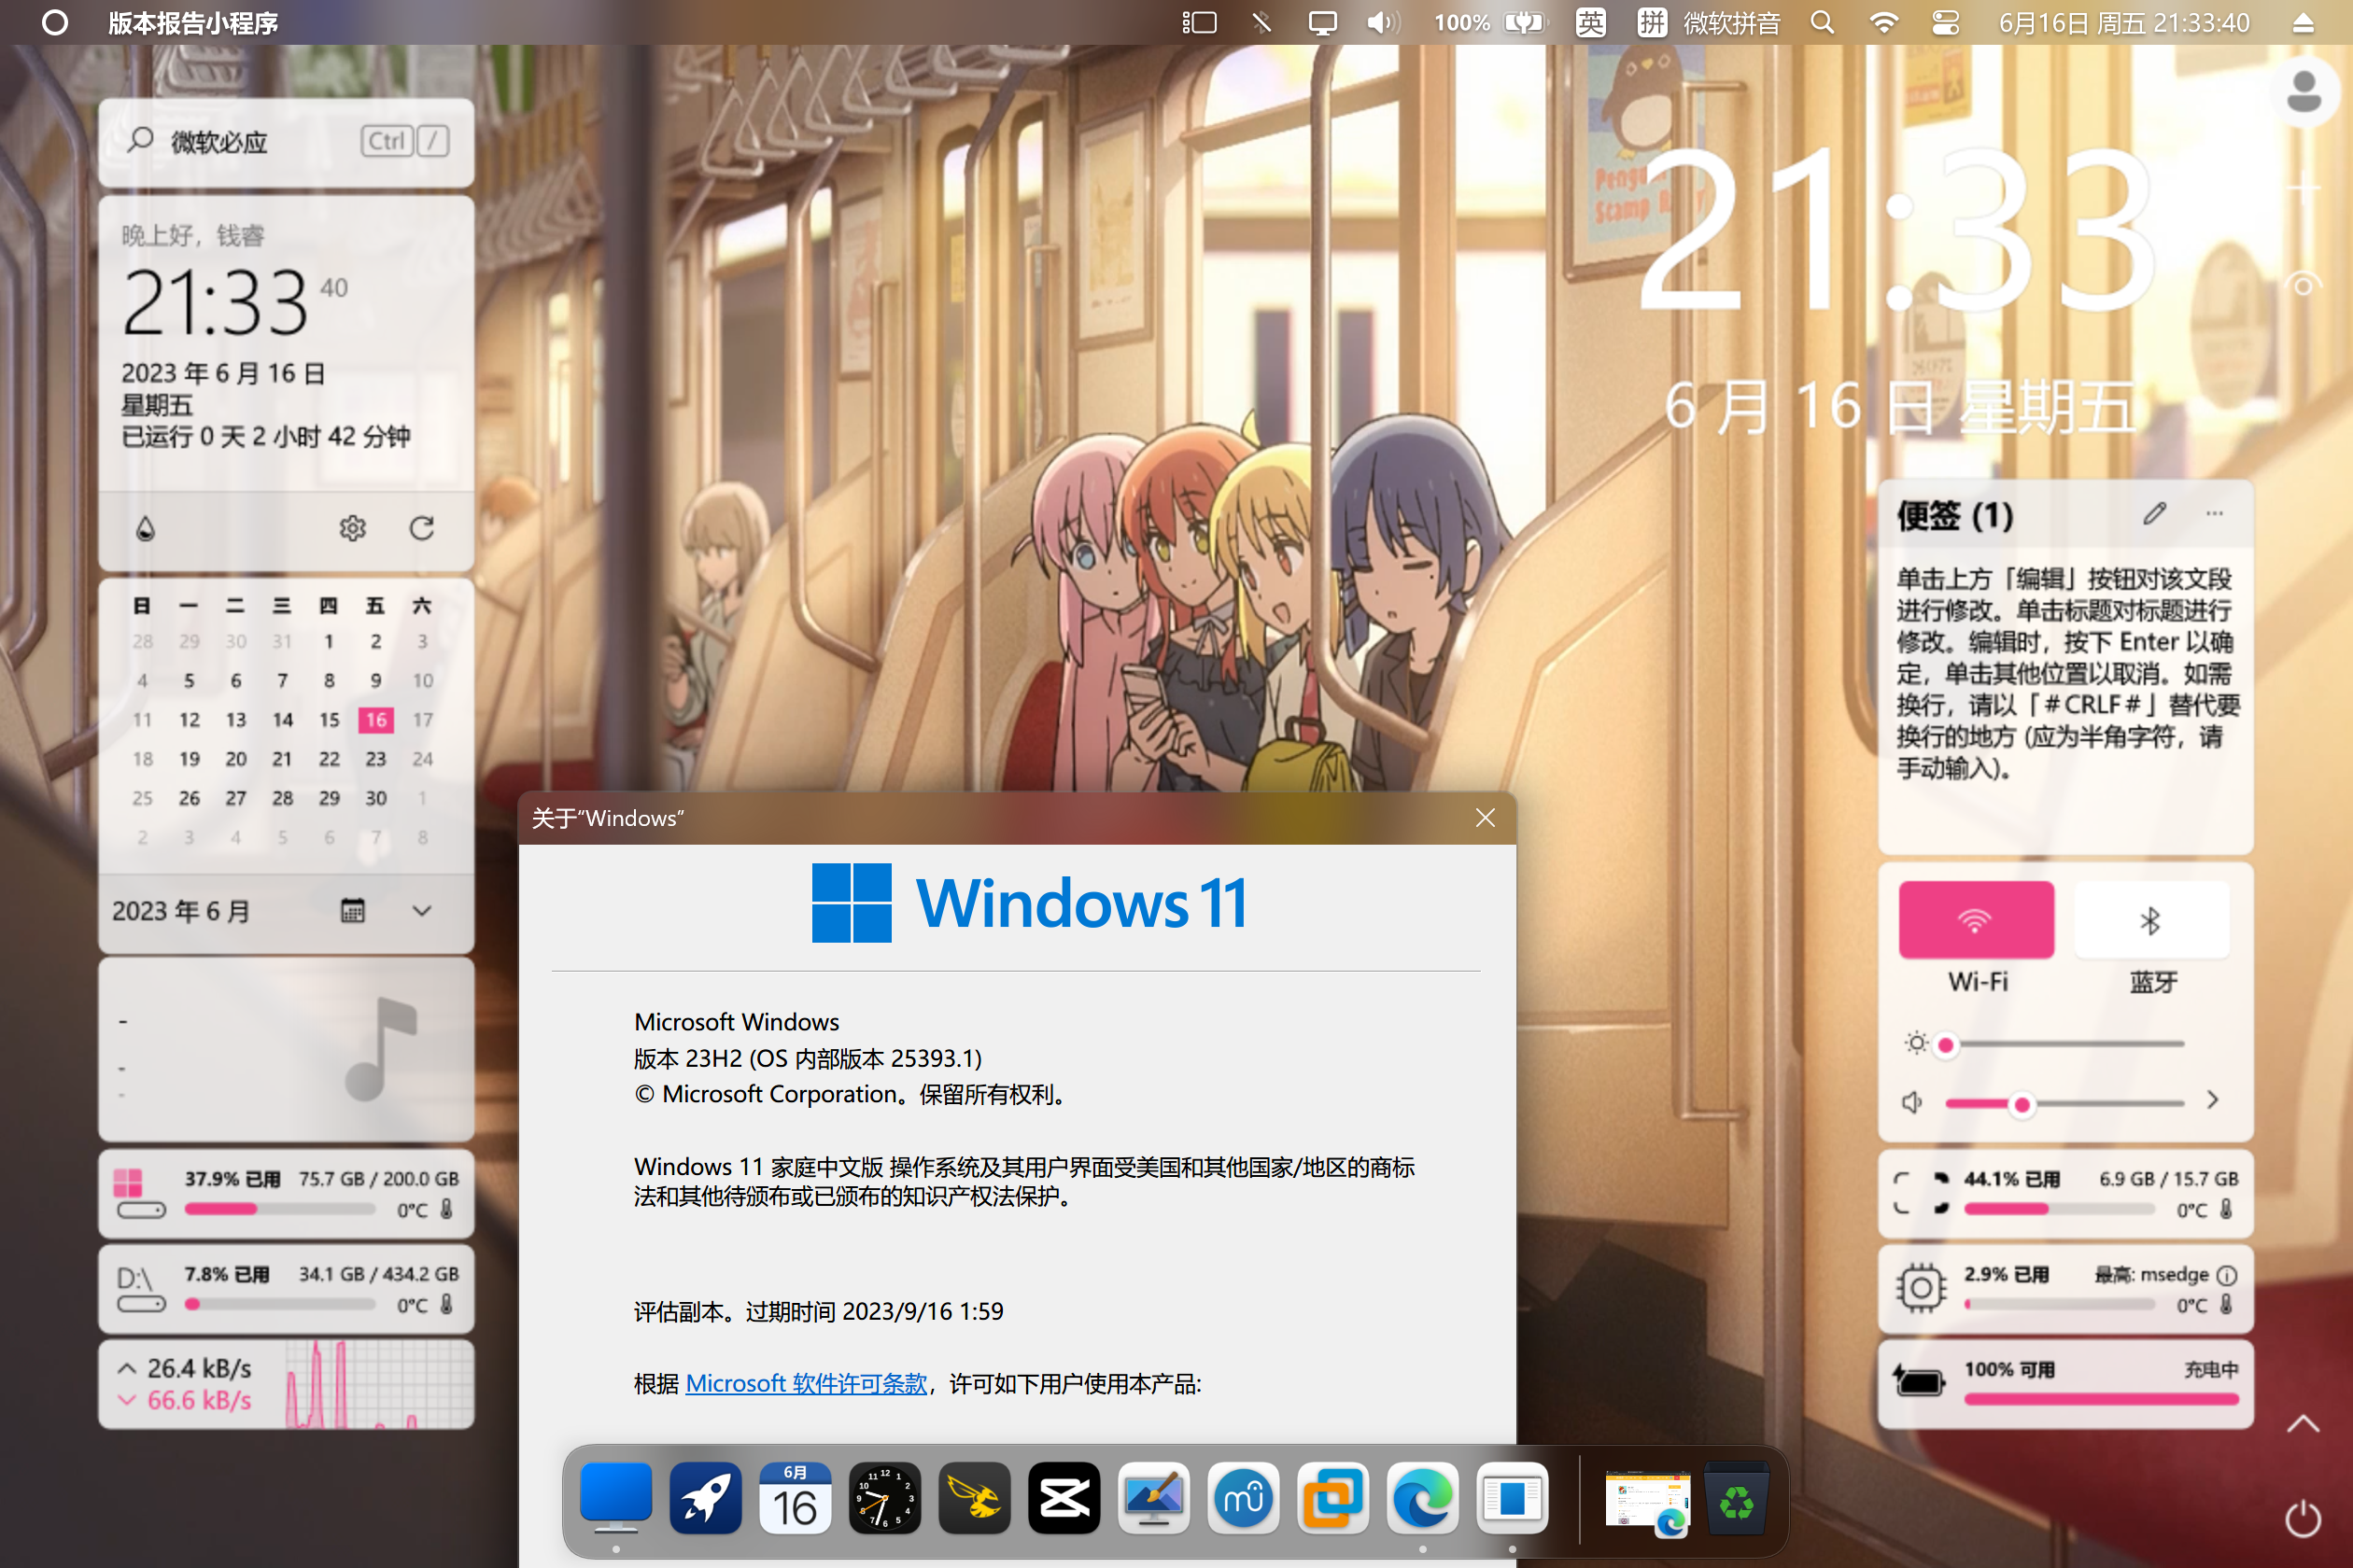This screenshot has width=2353, height=1568.
Task: Open the control center toggles icon in menu bar
Action: (x=1946, y=22)
